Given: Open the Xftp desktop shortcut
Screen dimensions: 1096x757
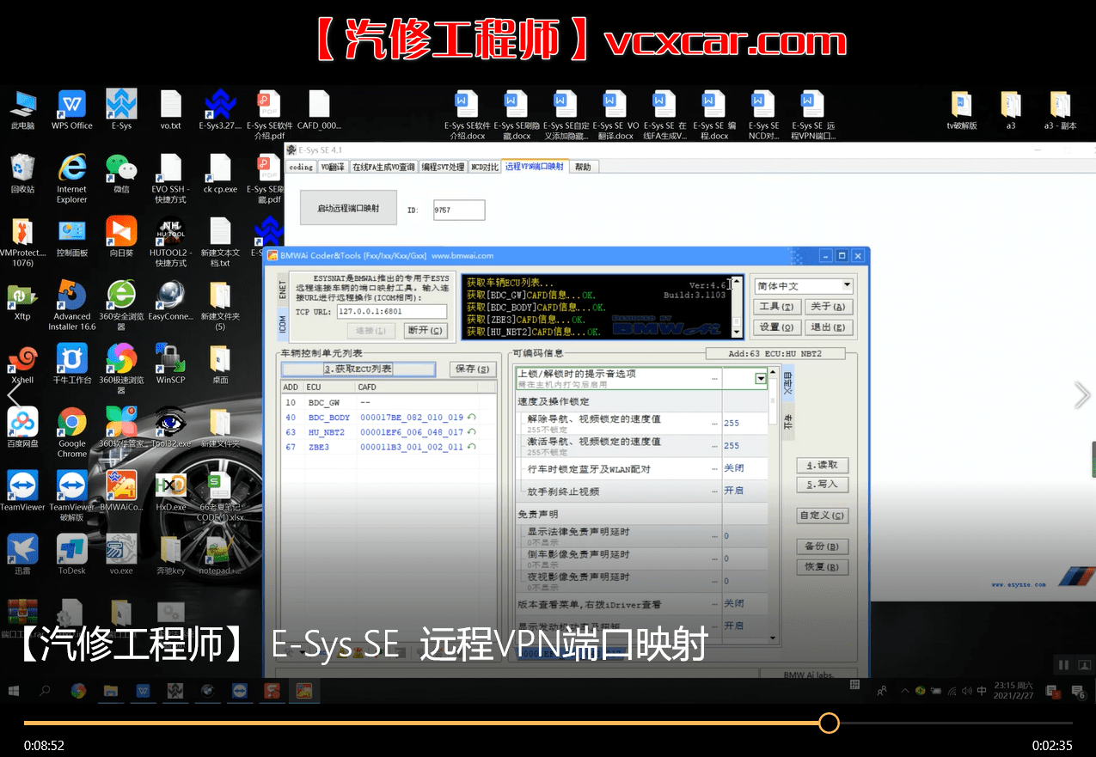Looking at the screenshot, I should point(22,297).
